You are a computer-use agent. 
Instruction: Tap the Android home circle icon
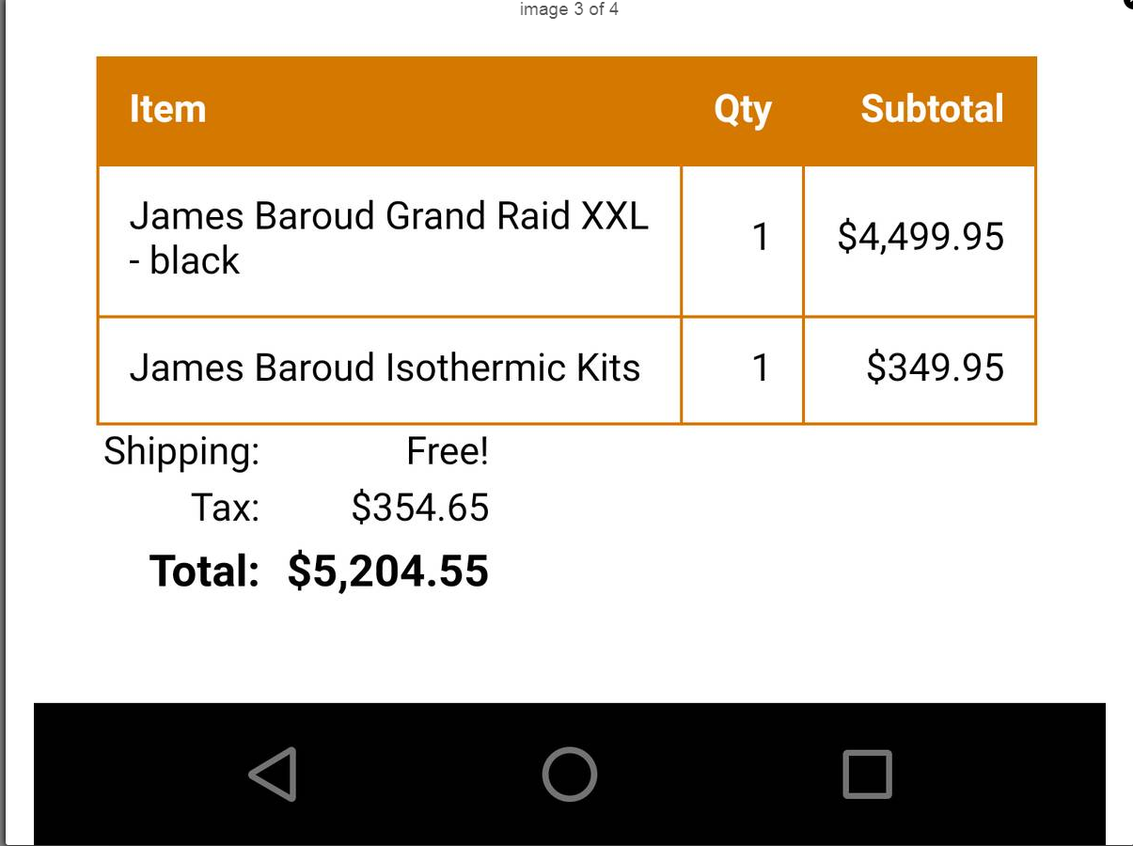click(x=569, y=775)
